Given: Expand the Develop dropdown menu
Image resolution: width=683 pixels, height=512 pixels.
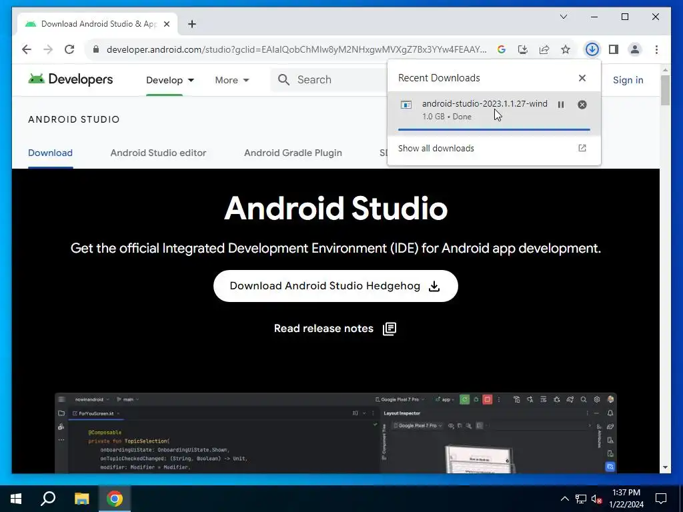Looking at the screenshot, I should pos(170,80).
